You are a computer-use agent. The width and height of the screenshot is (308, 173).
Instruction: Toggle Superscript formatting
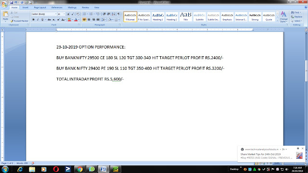point(58,20)
